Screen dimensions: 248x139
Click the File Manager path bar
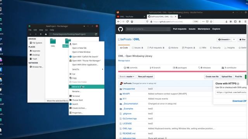(71, 34)
